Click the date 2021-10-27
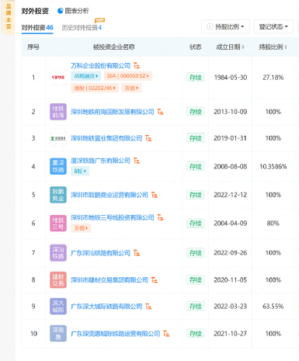Screen dimensions: 299x361 (231, 334)
